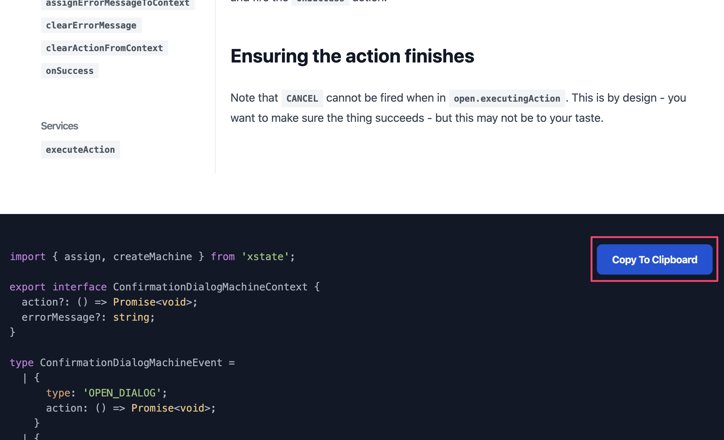Image resolution: width=724 pixels, height=440 pixels.
Task: Select the clearErrorMessage action chip
Action: click(91, 25)
